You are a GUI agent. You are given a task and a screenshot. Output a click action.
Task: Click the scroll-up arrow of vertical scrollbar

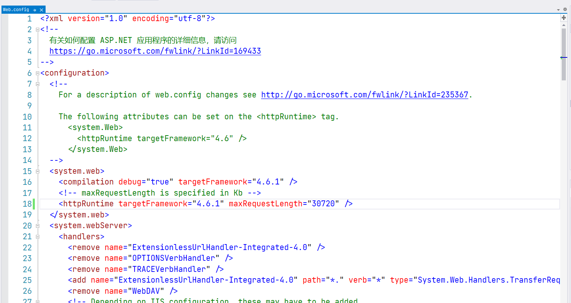click(564, 25)
